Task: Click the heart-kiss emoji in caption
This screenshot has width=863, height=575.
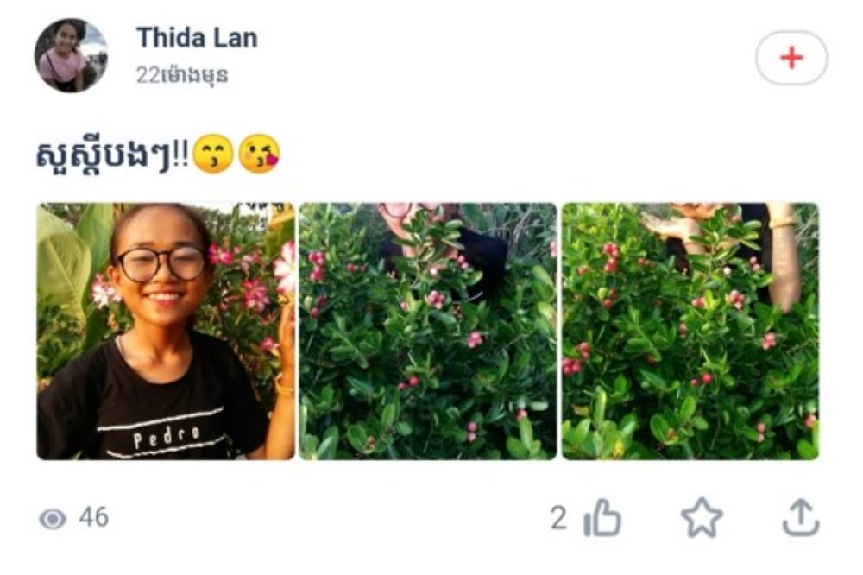Action: [259, 154]
